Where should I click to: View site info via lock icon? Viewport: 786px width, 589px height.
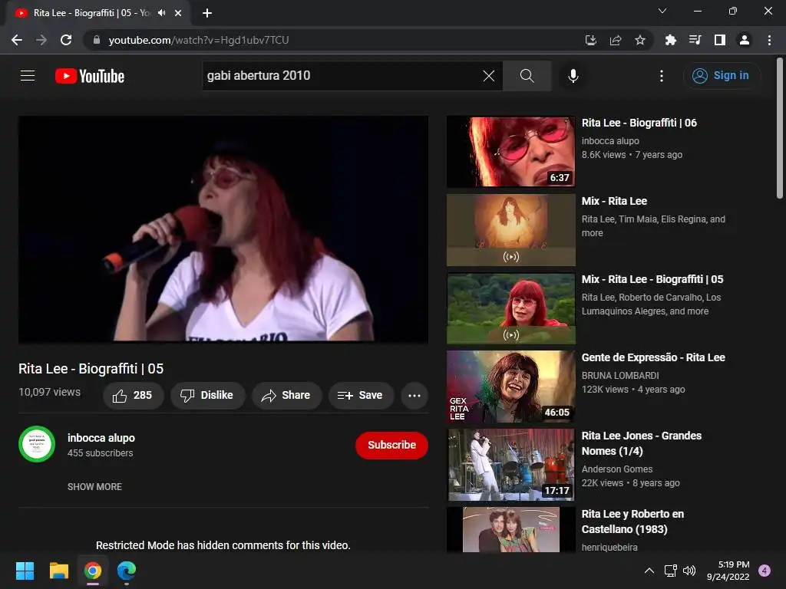97,40
